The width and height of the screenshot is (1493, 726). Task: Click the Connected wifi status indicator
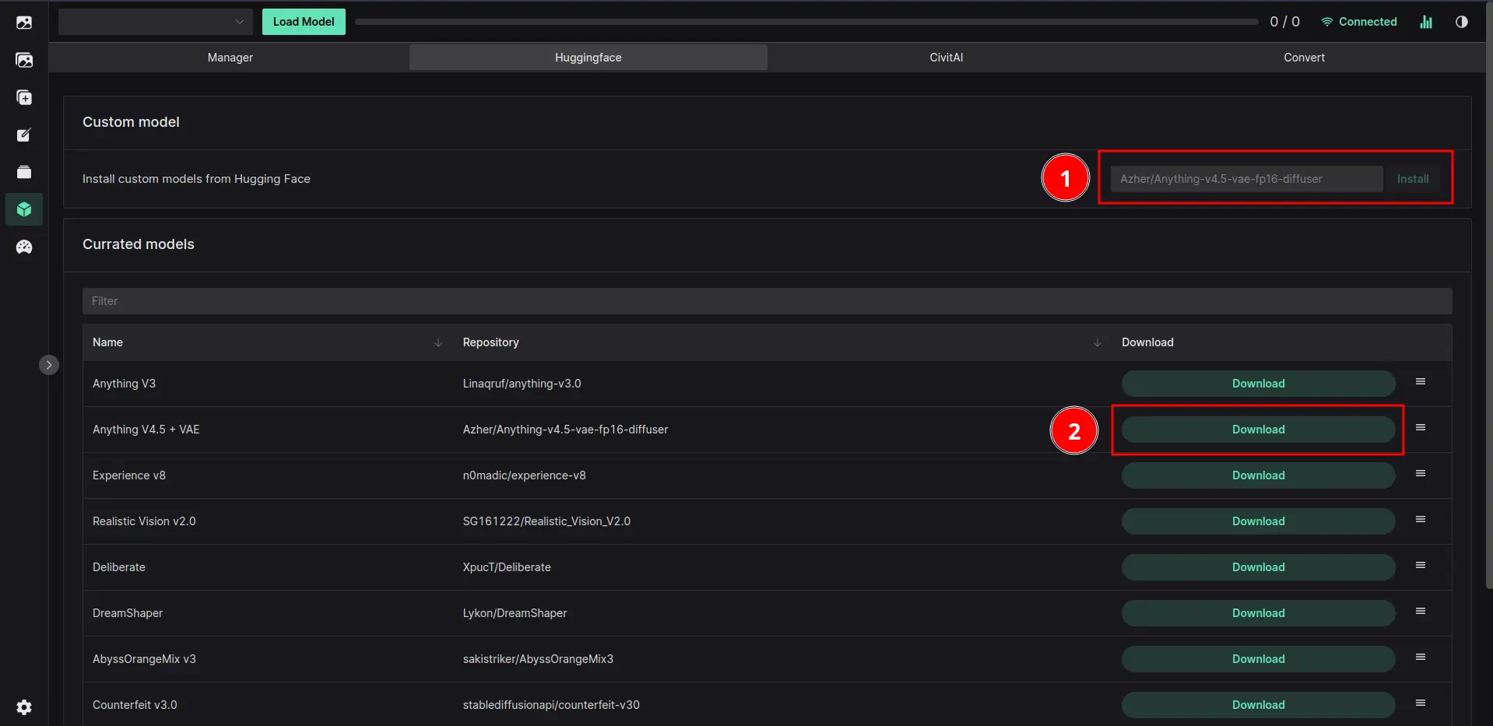1359,22
